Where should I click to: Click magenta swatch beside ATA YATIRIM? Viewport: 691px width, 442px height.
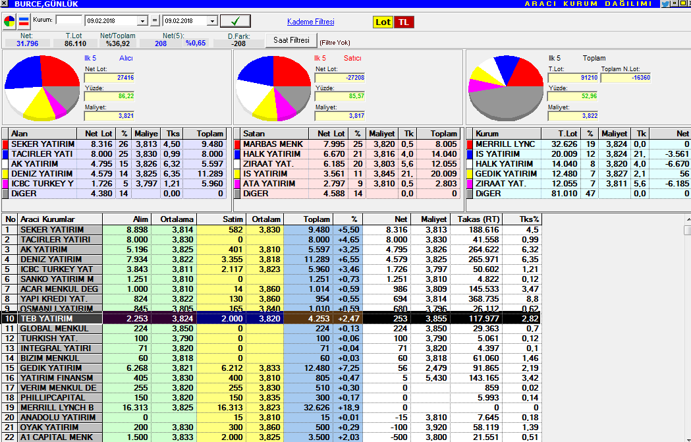(237, 183)
